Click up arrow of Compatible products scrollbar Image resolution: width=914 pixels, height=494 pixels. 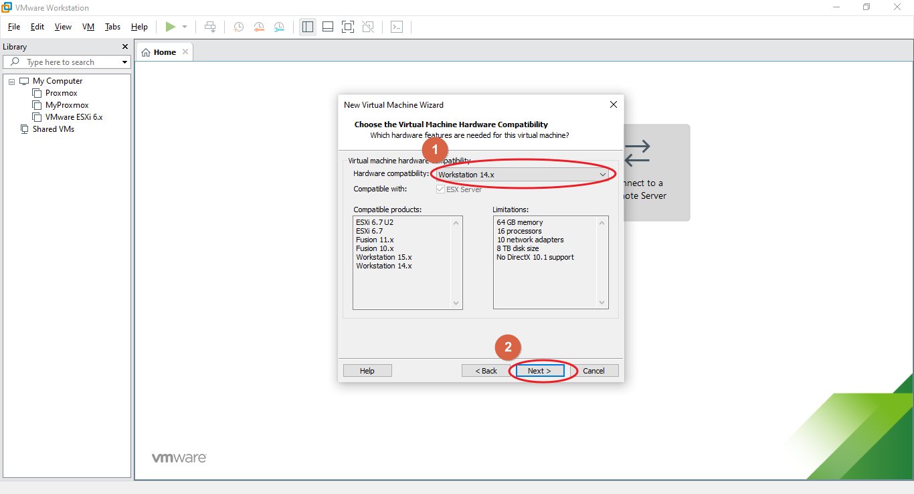point(456,223)
